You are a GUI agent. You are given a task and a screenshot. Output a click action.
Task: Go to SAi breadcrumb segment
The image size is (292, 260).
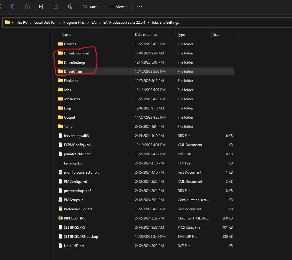tap(94, 22)
